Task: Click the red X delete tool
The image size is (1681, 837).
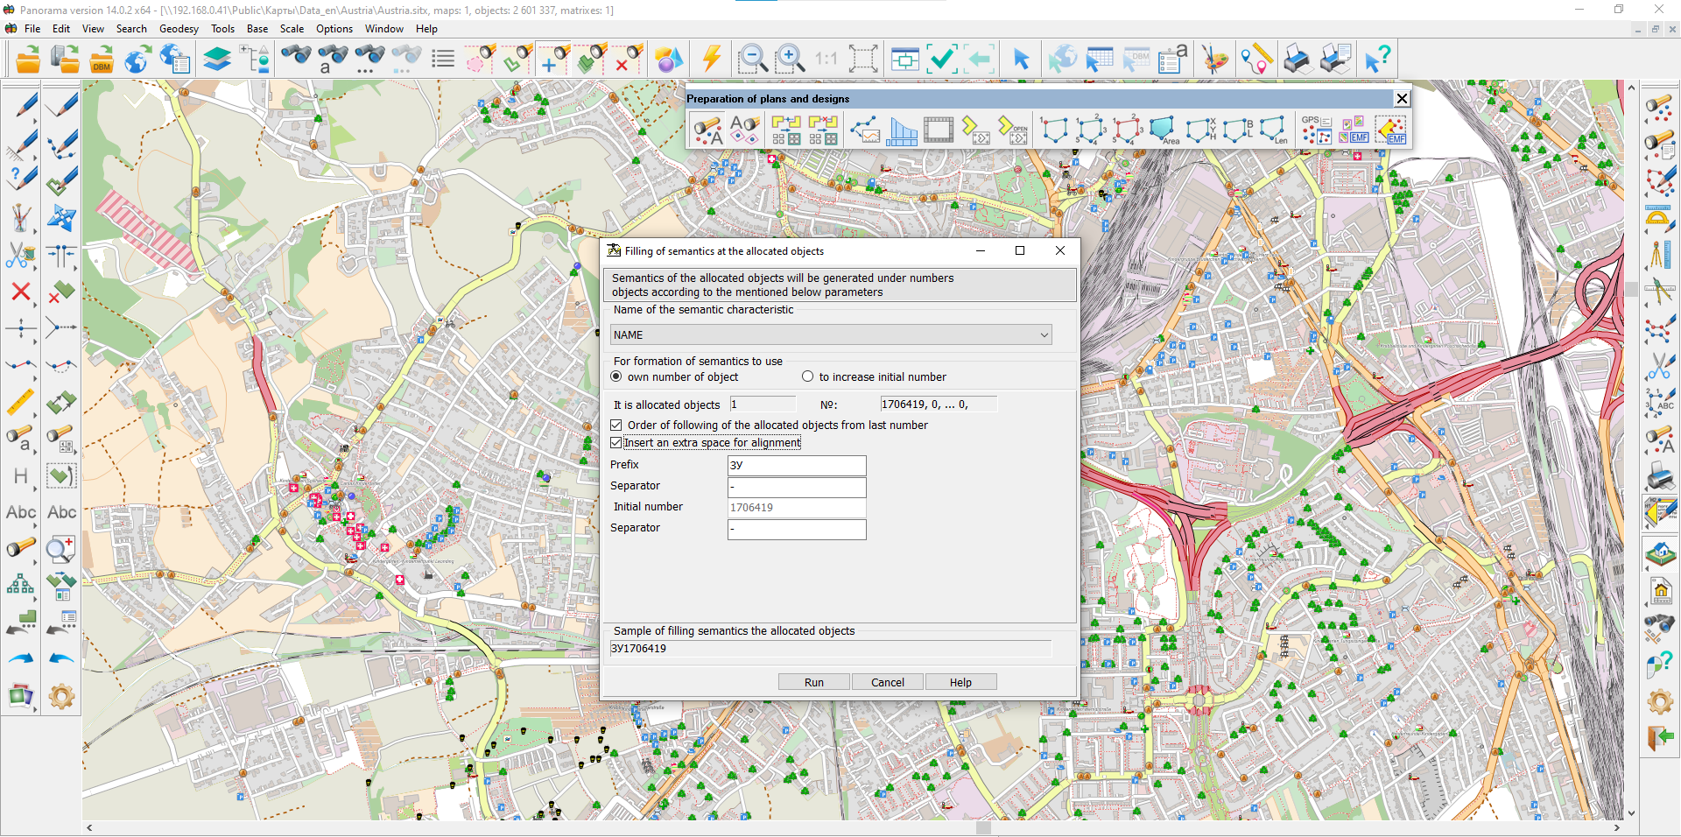Action: click(x=21, y=292)
